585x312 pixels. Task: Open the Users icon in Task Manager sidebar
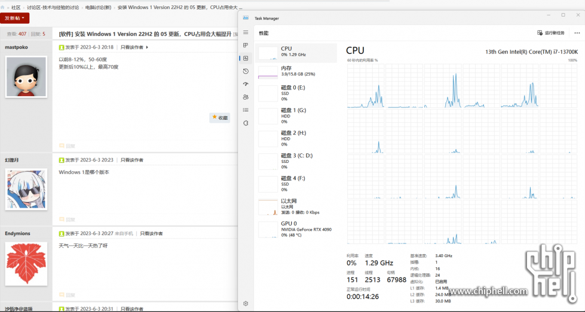click(x=246, y=97)
